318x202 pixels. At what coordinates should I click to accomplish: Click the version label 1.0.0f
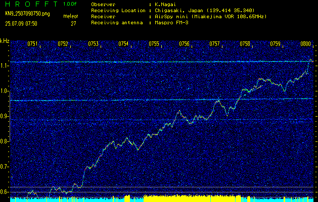[70, 4]
